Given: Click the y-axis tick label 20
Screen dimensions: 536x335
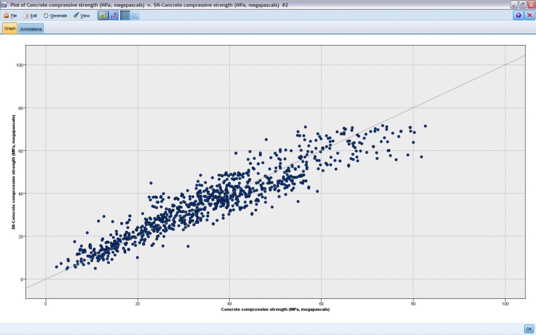Looking at the screenshot, I should 20,236.
